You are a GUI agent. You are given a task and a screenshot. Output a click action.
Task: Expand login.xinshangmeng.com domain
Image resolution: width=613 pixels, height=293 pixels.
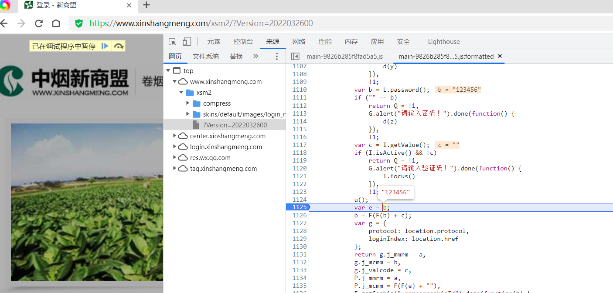pos(175,147)
